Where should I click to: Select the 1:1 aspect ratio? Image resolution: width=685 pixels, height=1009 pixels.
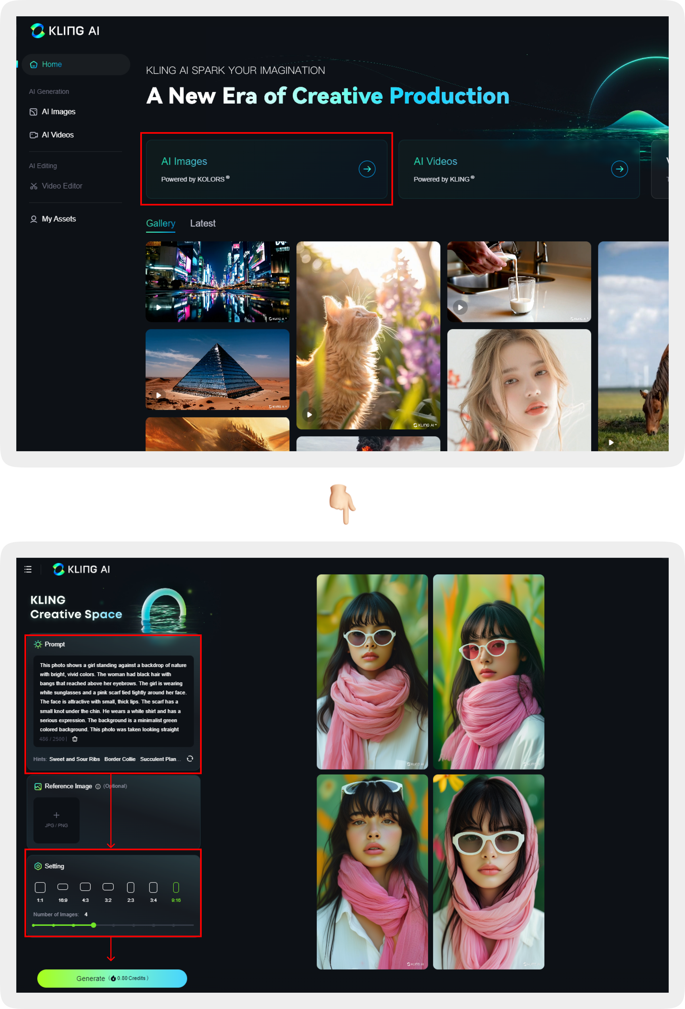[40, 887]
